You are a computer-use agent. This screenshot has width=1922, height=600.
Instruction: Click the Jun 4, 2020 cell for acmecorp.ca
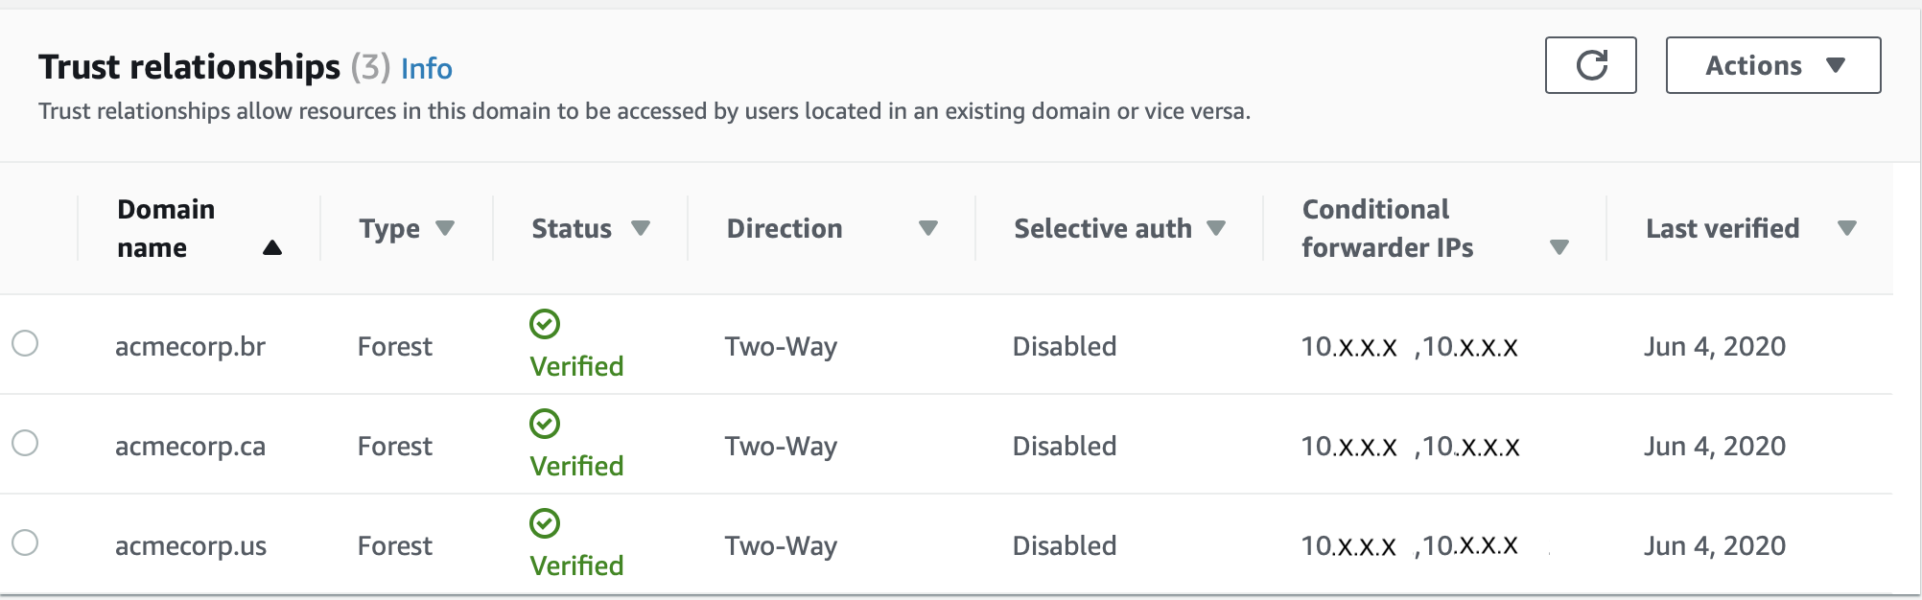click(x=1715, y=447)
